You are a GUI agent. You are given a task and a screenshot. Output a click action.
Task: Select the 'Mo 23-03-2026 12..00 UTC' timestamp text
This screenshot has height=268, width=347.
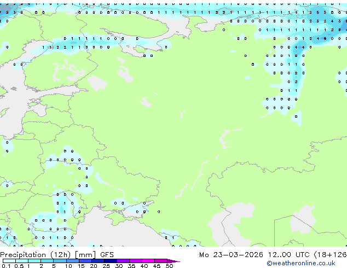(x=255, y=255)
